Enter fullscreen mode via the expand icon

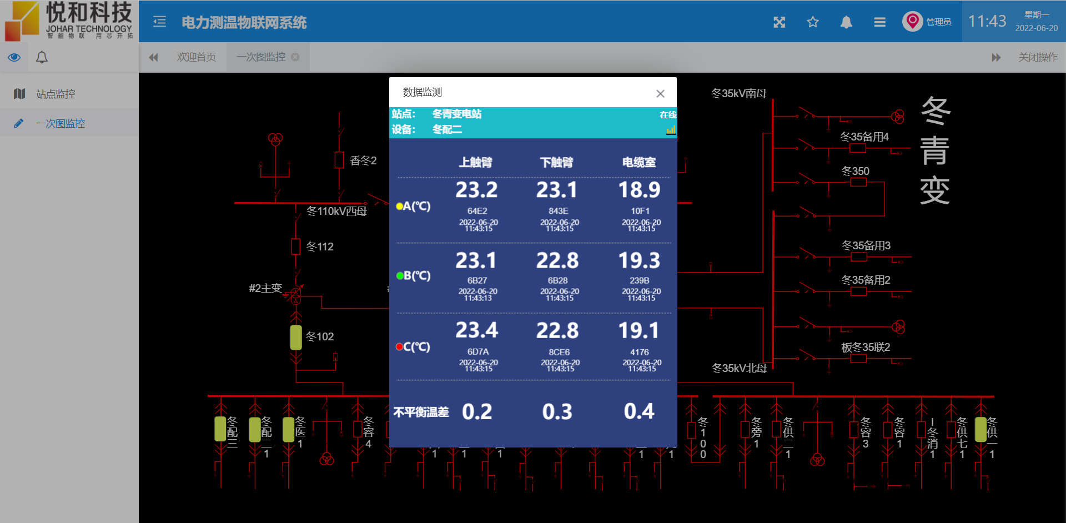pyautogui.click(x=780, y=22)
